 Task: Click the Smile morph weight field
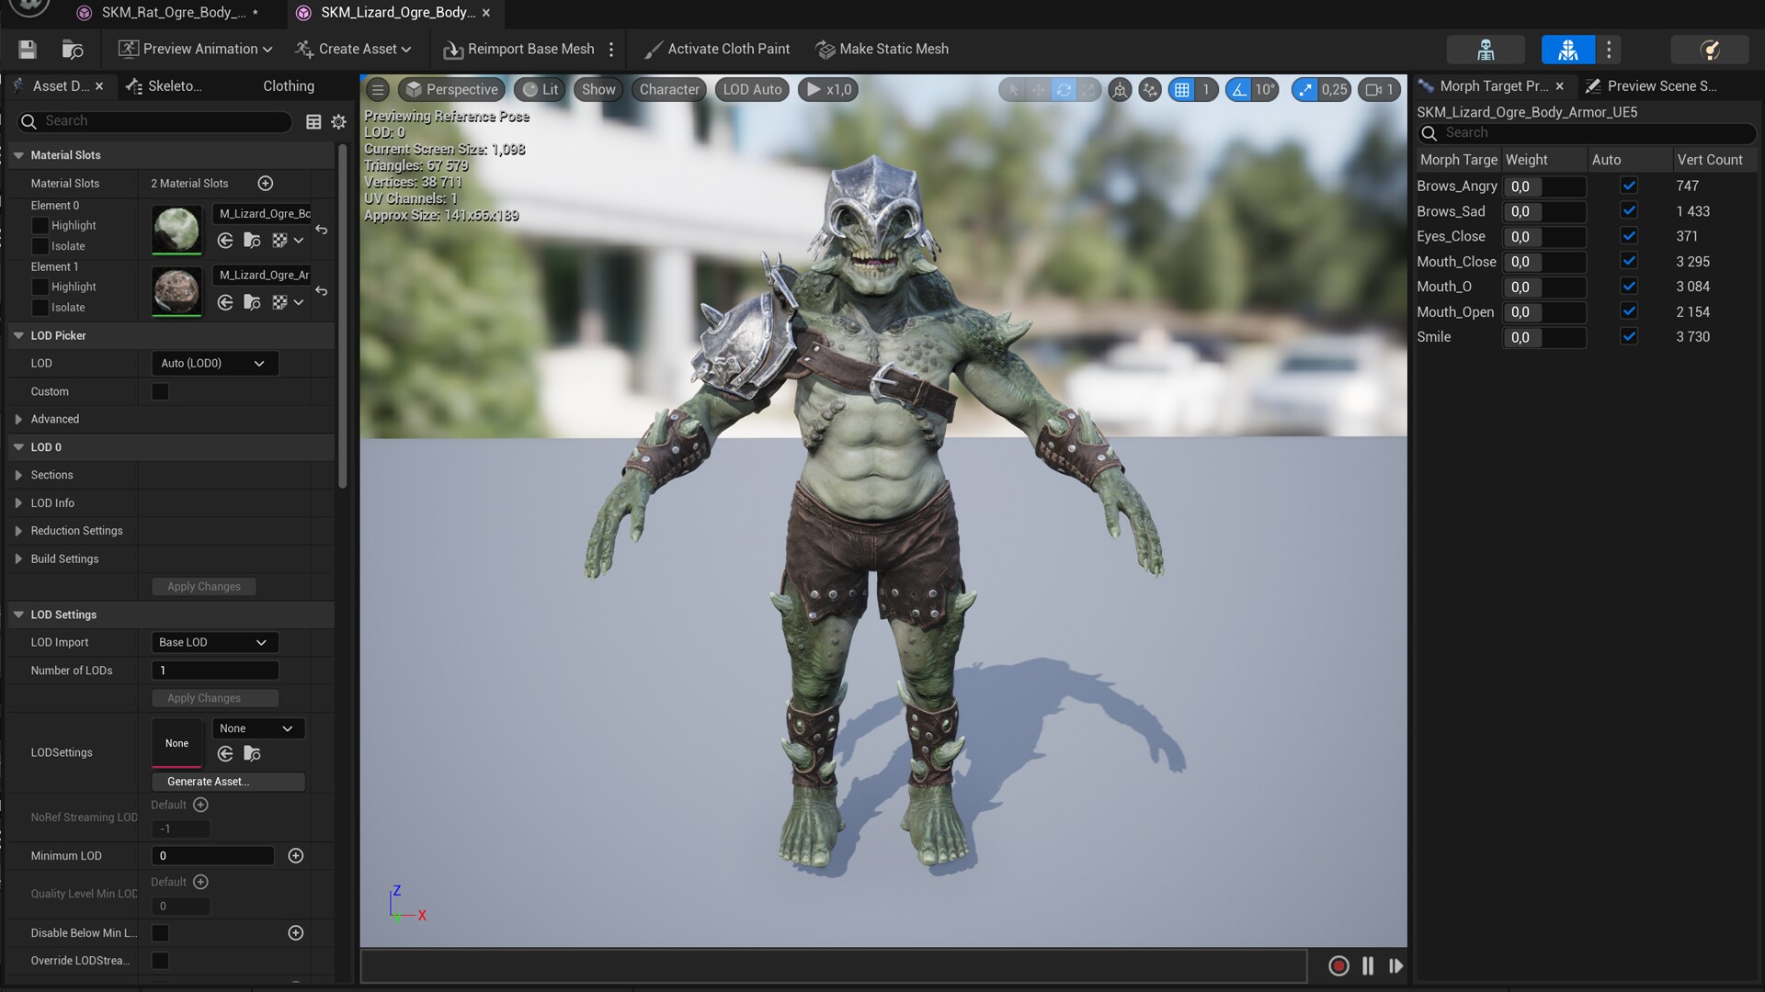[x=1543, y=337]
